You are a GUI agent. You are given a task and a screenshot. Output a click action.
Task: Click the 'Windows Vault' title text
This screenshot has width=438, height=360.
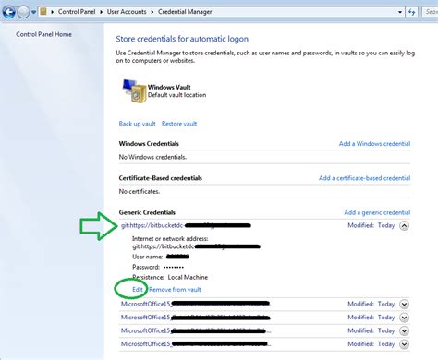[169, 87]
